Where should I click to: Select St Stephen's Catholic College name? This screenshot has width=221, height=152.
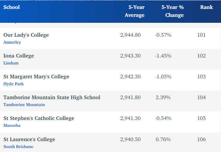tap(39, 118)
